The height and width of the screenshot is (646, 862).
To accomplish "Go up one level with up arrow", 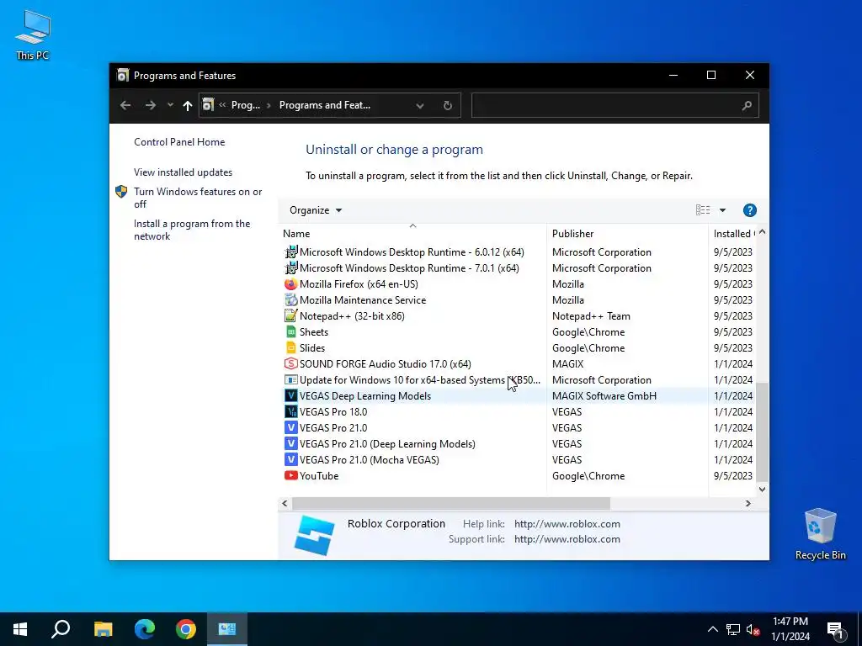I will pyautogui.click(x=188, y=105).
